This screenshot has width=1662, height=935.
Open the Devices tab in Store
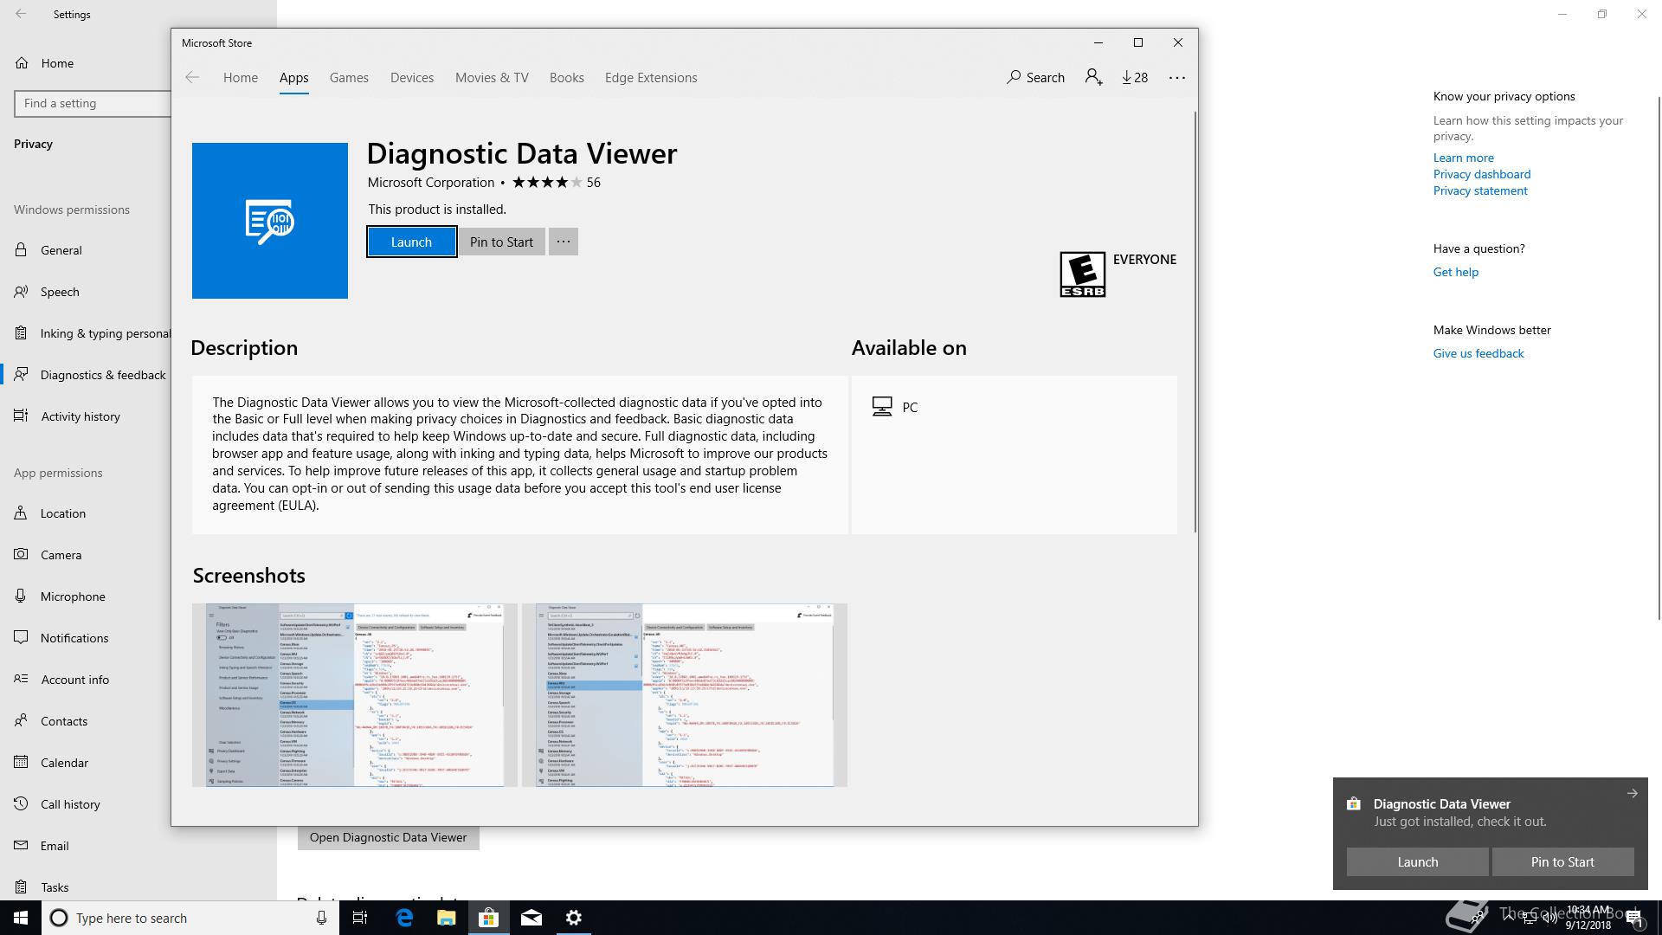pos(412,77)
